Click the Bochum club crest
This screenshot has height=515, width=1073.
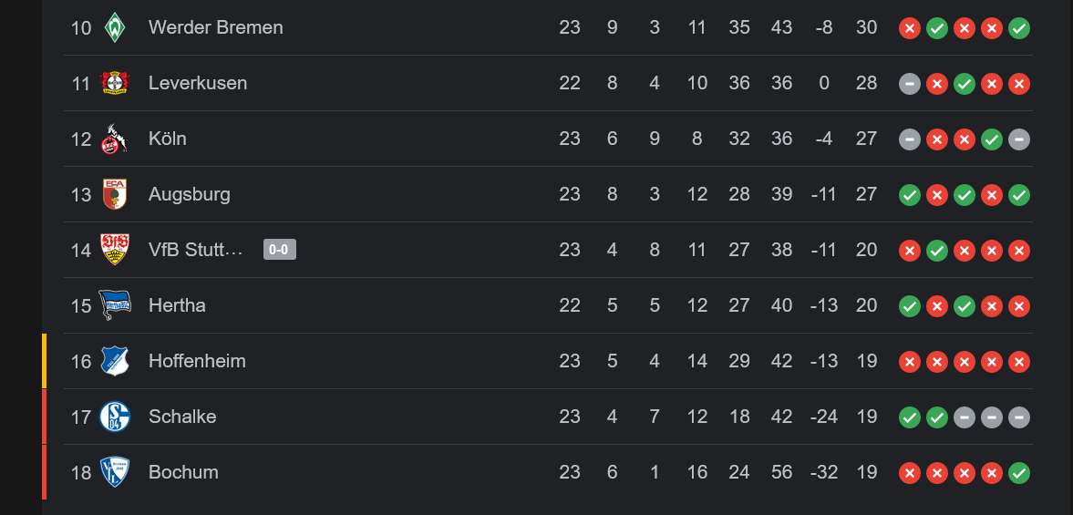114,472
